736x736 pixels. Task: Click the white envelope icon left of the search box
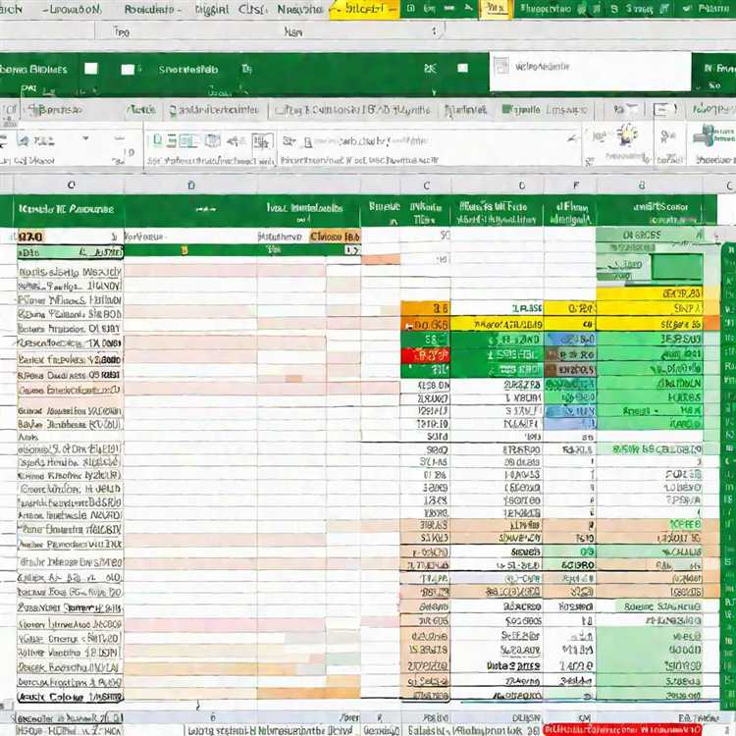pos(462,69)
